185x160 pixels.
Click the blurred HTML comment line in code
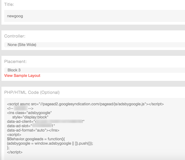point(20,109)
